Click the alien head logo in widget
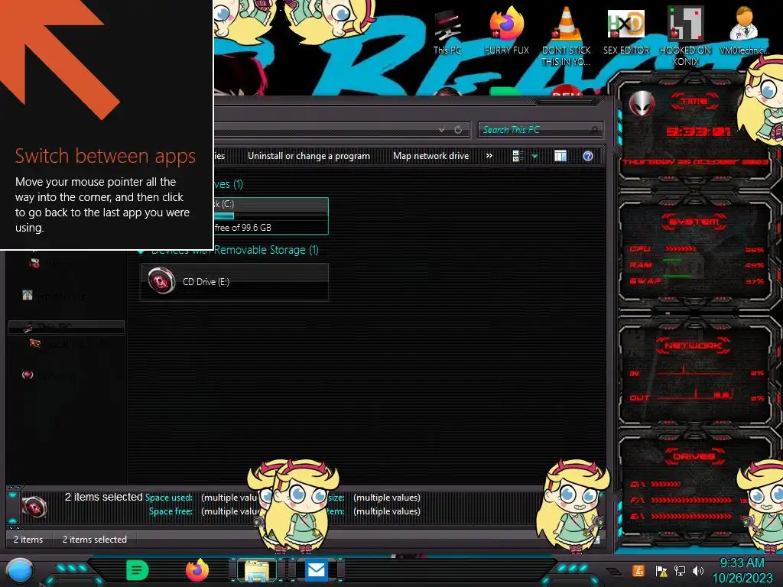Image resolution: width=783 pixels, height=587 pixels. [642, 104]
